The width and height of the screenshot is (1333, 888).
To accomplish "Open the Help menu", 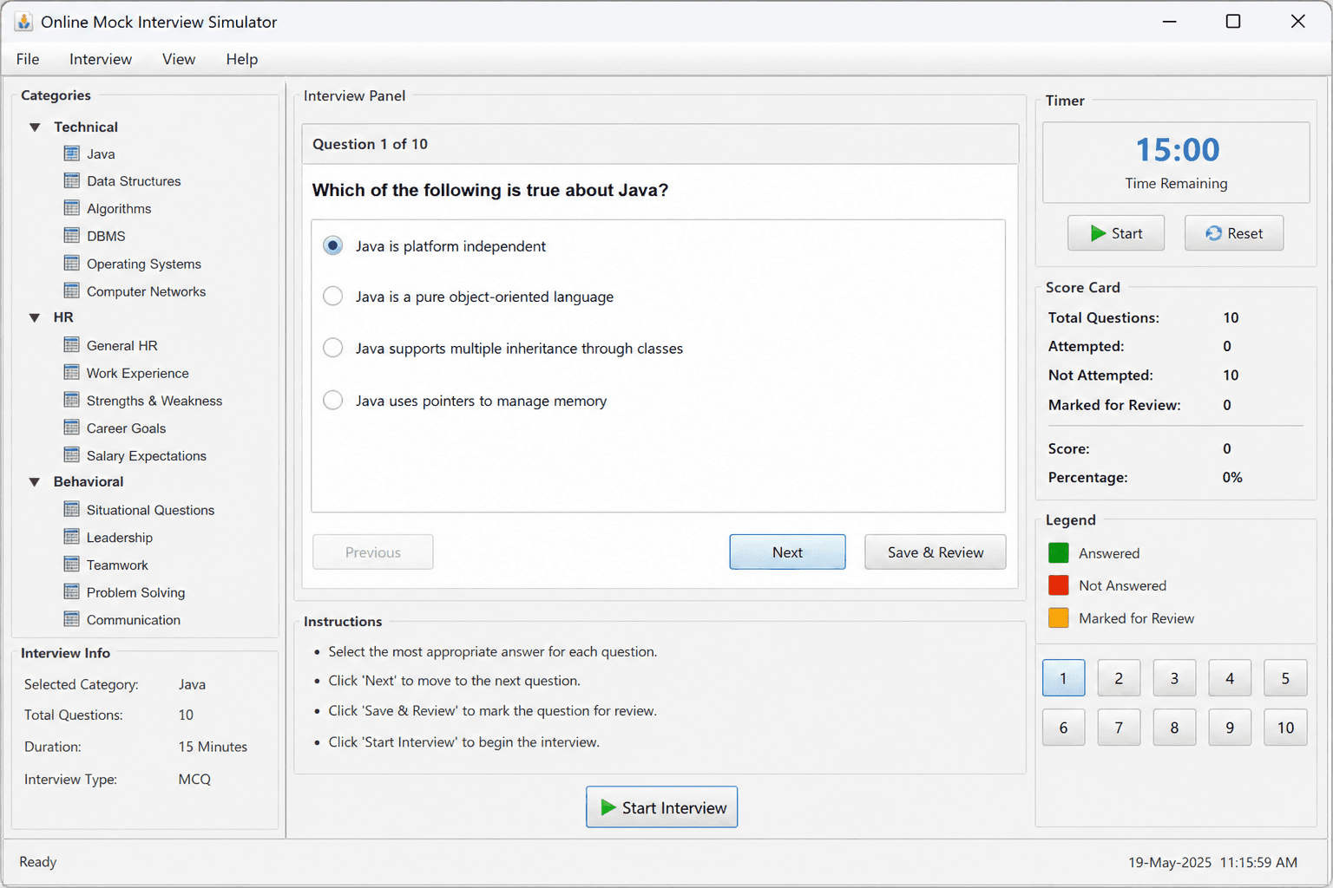I will click(242, 59).
